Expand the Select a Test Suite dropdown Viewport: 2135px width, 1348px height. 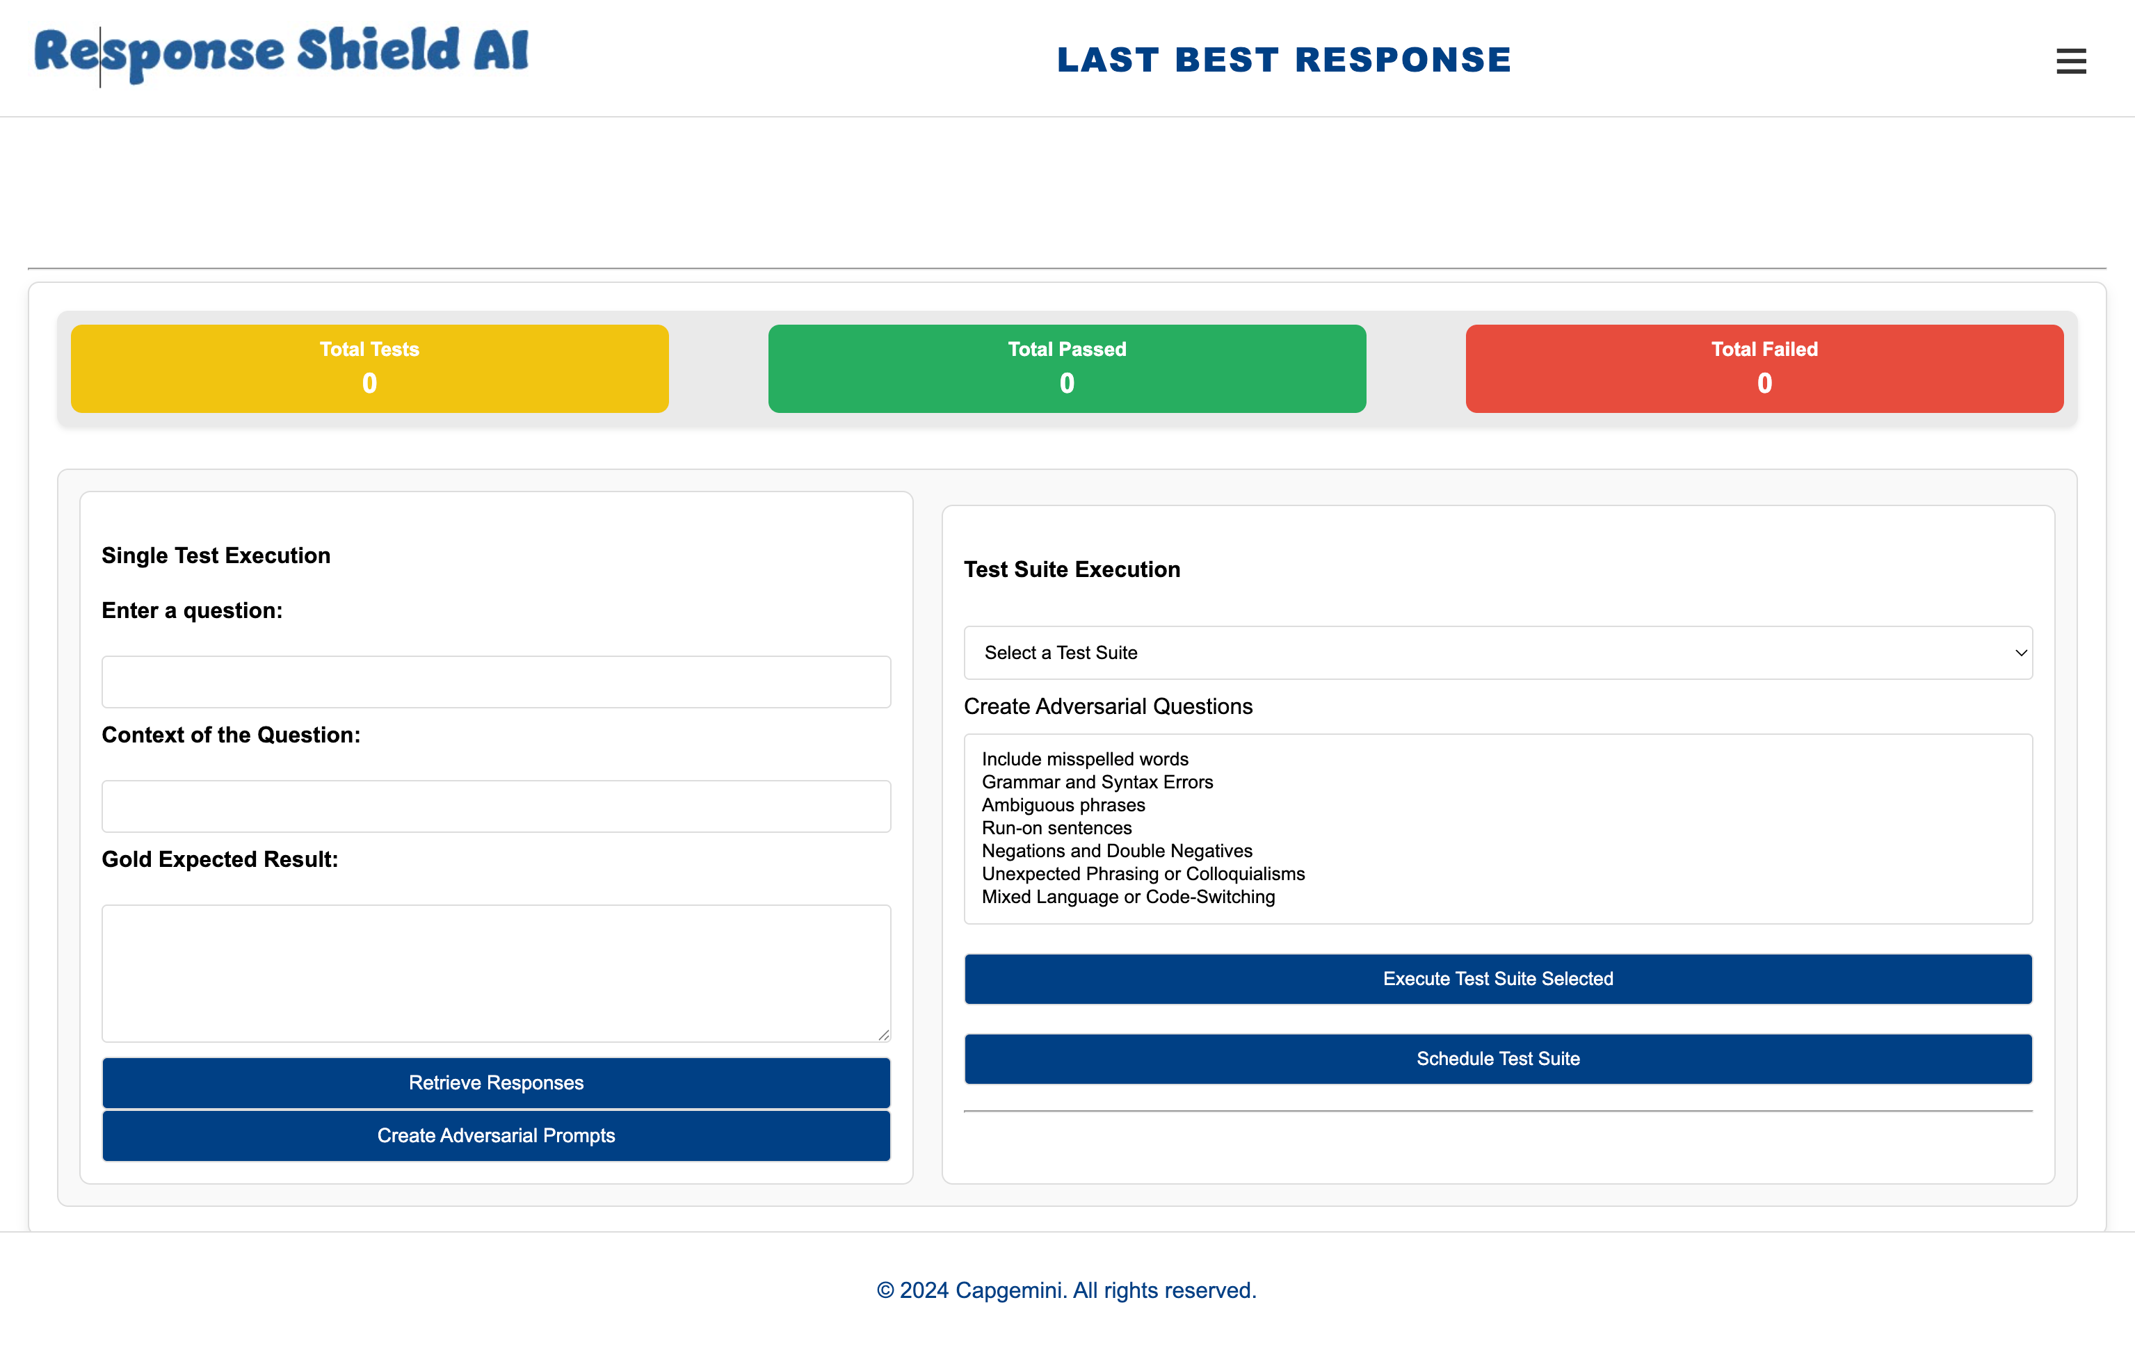[x=1497, y=653]
